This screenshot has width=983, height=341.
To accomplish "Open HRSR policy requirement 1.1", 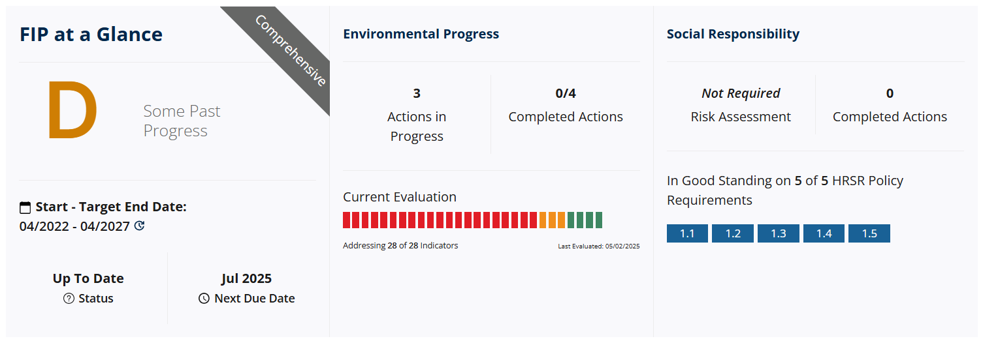I will 687,233.
